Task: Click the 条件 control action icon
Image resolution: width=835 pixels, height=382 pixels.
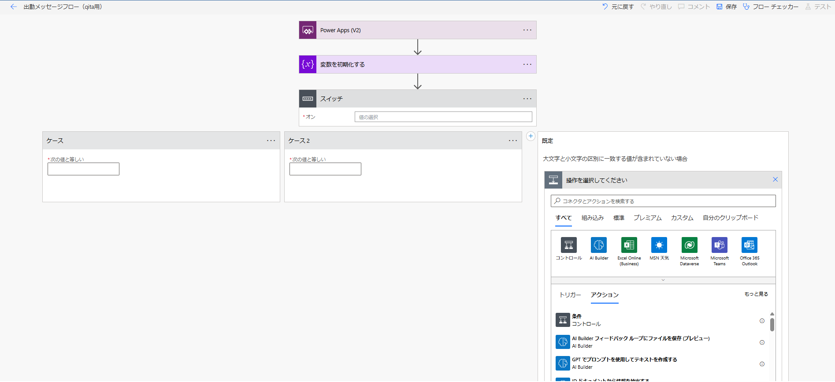Action: (x=563, y=320)
